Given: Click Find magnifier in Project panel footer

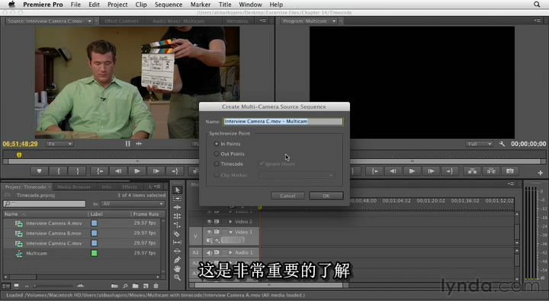Looking at the screenshot, I should 125,286.
